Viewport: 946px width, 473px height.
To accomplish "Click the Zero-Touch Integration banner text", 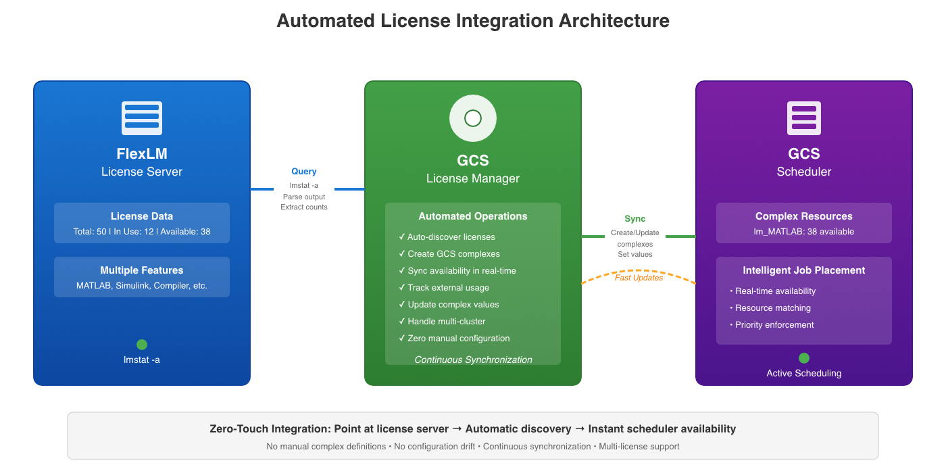I will 473,429.
